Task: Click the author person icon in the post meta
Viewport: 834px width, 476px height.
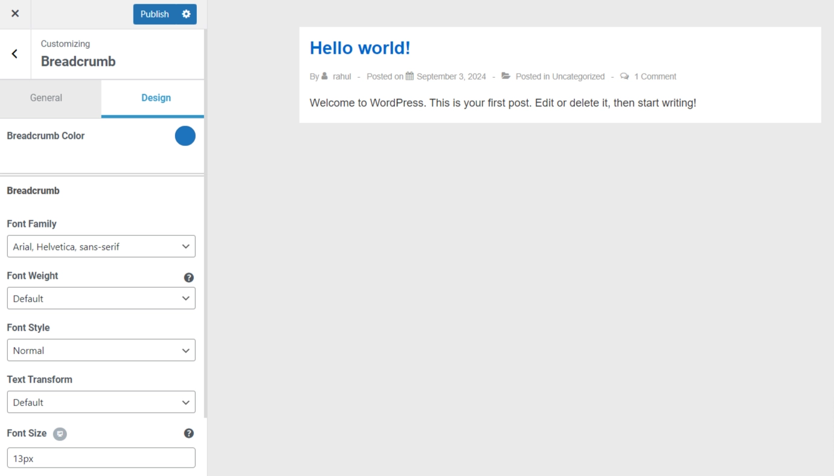Action: [x=325, y=76]
